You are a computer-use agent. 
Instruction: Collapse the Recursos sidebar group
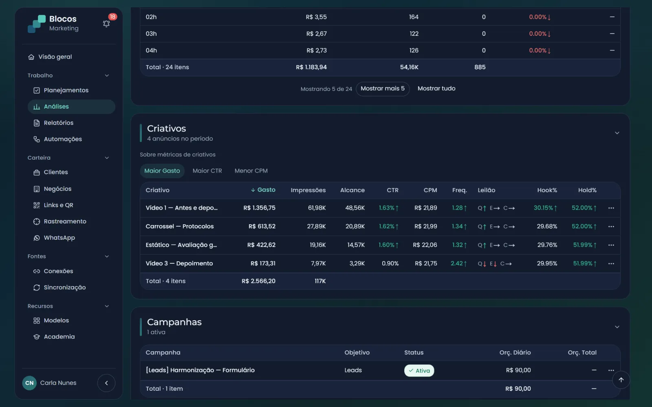click(x=107, y=306)
